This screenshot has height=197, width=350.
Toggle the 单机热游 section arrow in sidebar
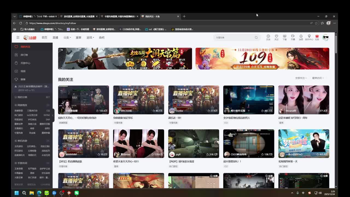(x=48, y=141)
